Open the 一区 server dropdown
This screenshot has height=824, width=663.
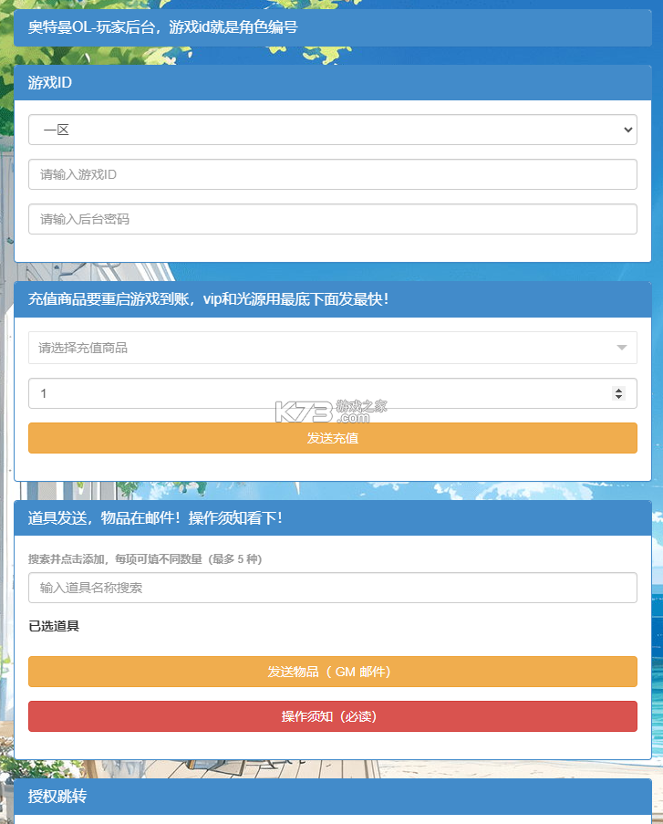click(x=333, y=130)
